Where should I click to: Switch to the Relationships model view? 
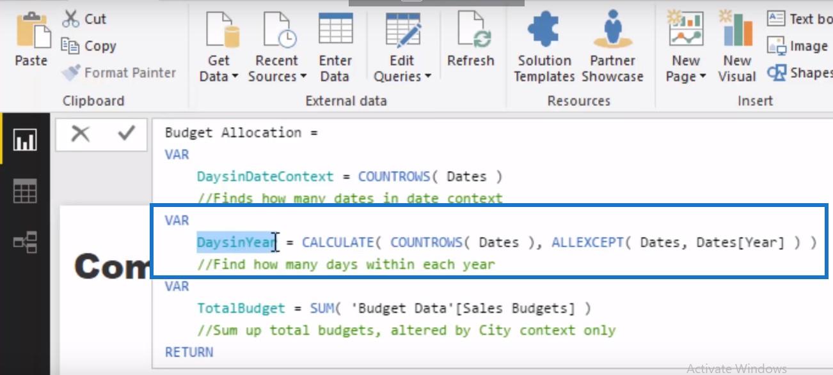[26, 242]
